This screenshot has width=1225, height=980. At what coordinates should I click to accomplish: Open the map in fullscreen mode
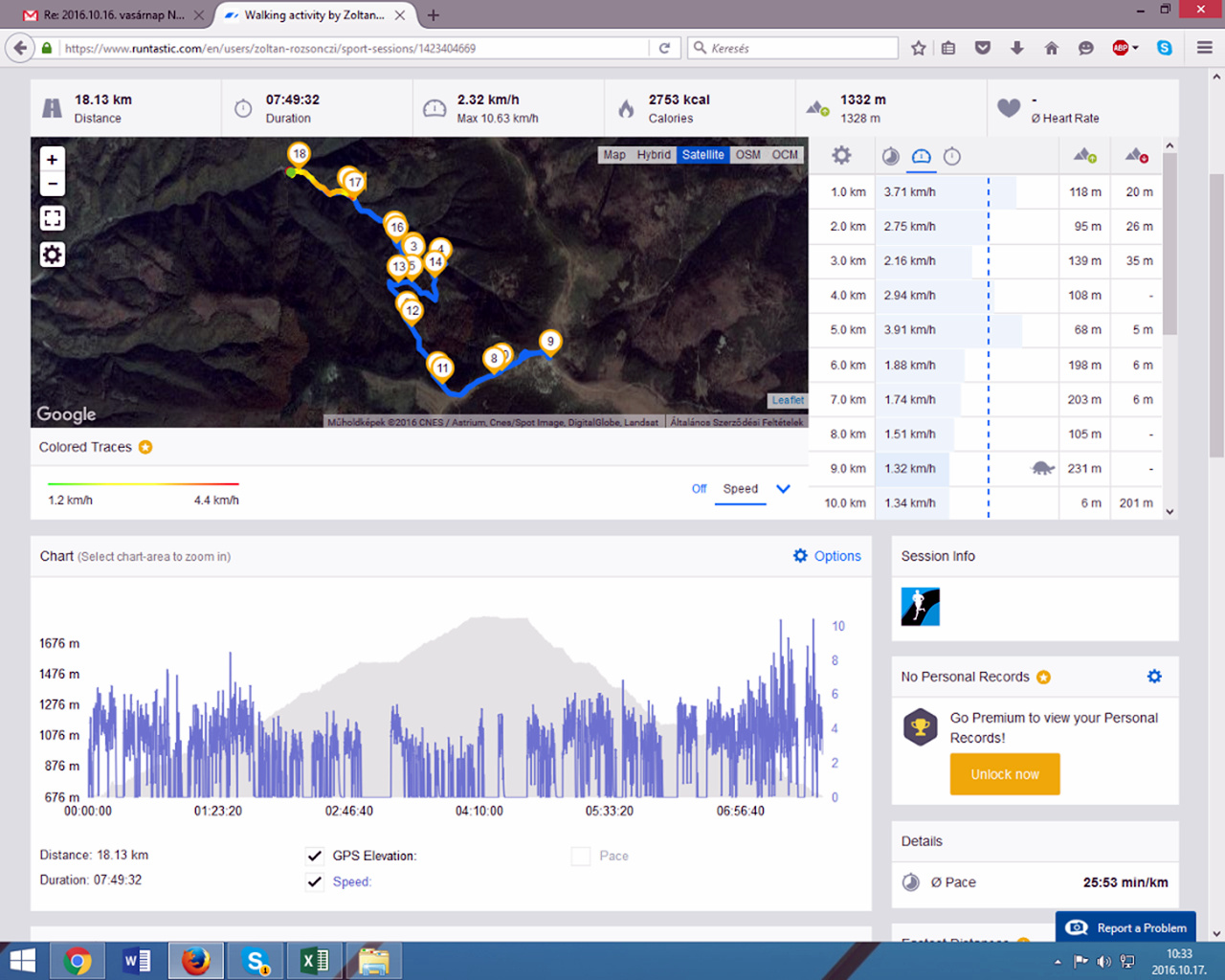(53, 218)
